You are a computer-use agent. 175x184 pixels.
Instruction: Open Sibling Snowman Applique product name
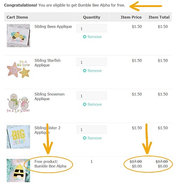point(49,97)
